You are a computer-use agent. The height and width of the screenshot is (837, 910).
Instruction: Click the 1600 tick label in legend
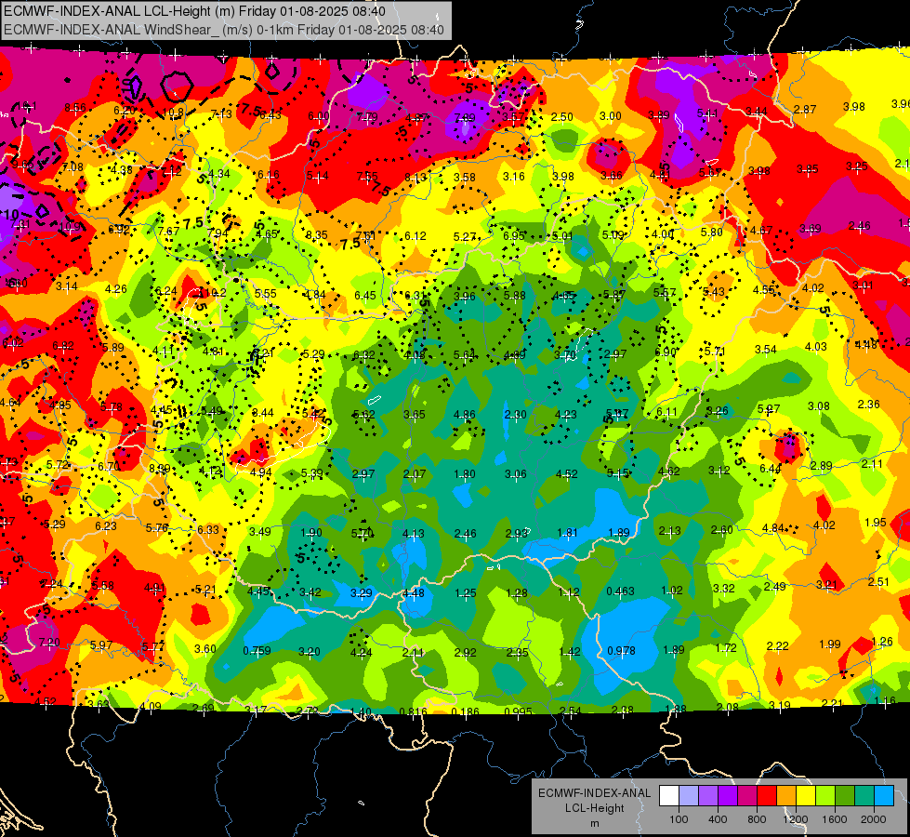(x=835, y=819)
